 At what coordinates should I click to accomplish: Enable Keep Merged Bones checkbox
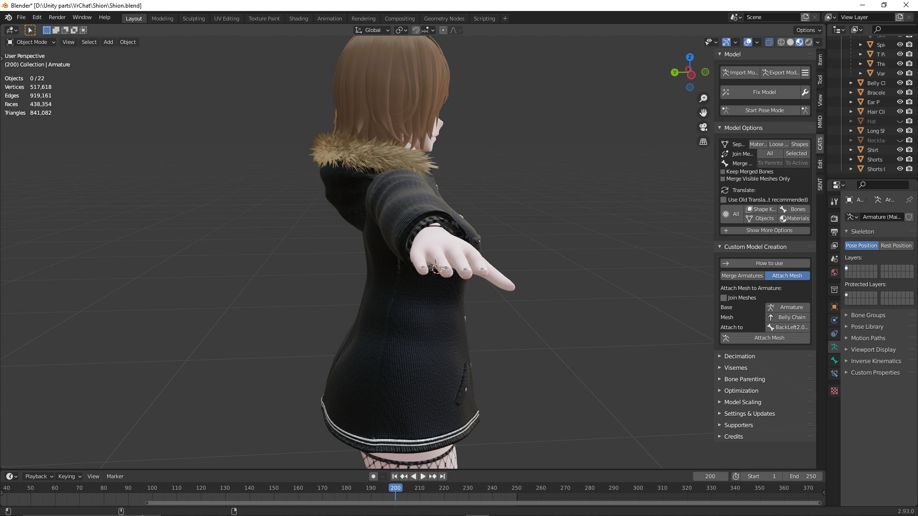[723, 172]
